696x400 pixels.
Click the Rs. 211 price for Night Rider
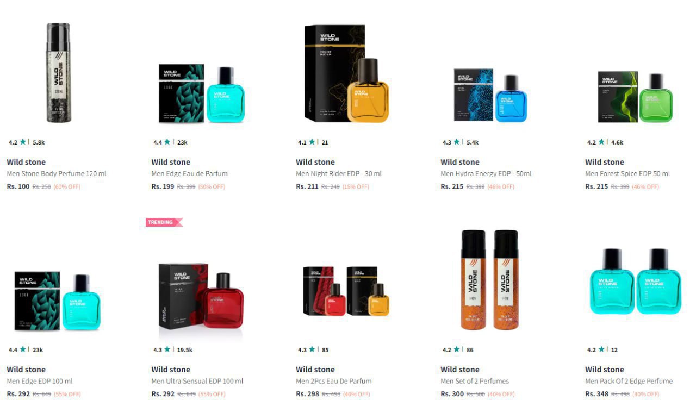click(307, 186)
